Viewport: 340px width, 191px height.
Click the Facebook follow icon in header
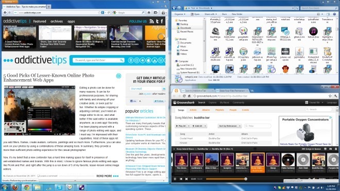pos(162,21)
